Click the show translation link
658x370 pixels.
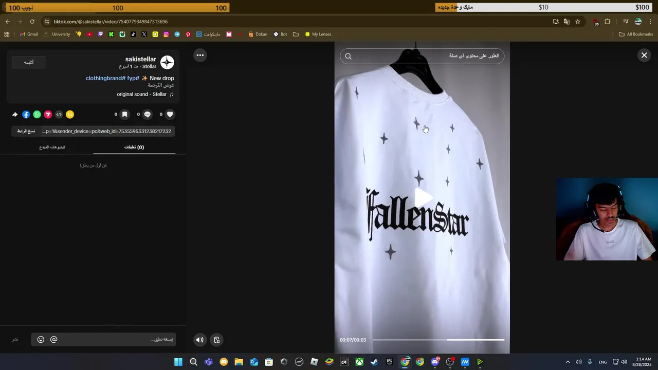point(161,85)
